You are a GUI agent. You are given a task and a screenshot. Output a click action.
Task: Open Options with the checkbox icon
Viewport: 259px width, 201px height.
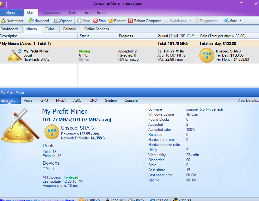57,21
